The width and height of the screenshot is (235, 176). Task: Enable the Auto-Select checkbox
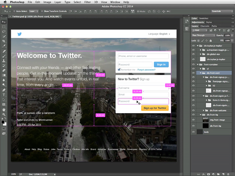coord(14,11)
